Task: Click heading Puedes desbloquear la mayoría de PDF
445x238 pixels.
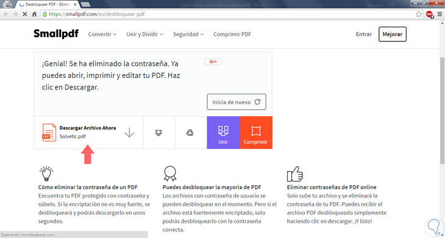Action: click(212, 187)
